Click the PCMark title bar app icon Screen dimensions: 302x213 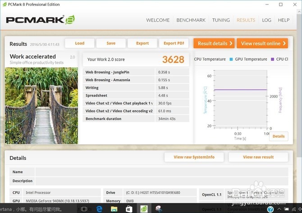(5, 5)
